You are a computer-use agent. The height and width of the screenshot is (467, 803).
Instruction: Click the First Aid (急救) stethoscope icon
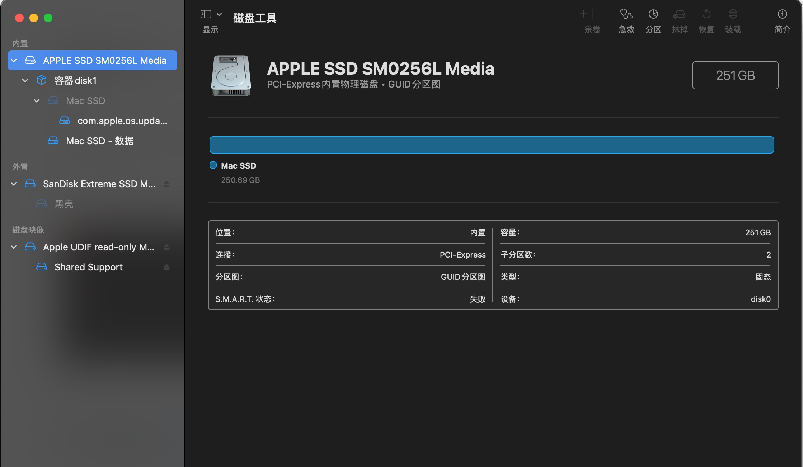(626, 14)
